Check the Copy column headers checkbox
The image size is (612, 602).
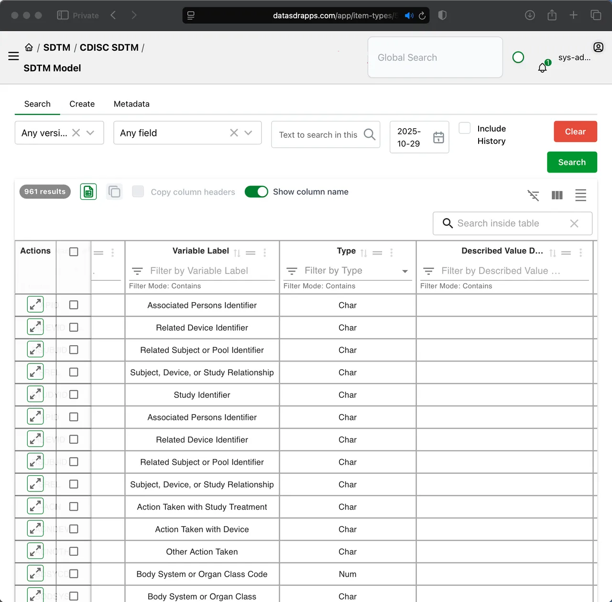138,191
